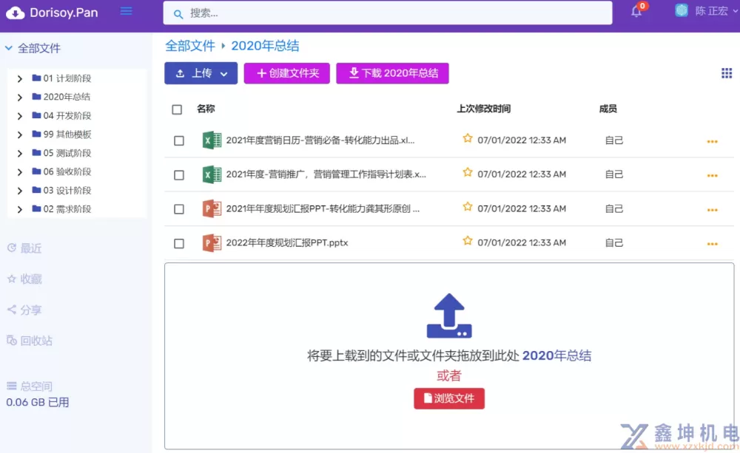Star the 2022年年度规划汇报PPT.pptx file
The image size is (740, 453).
[468, 241]
